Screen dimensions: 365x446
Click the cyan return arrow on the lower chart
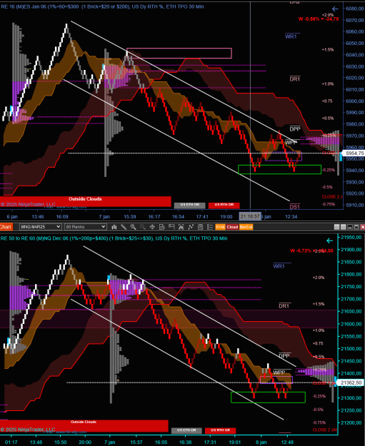tap(330, 240)
